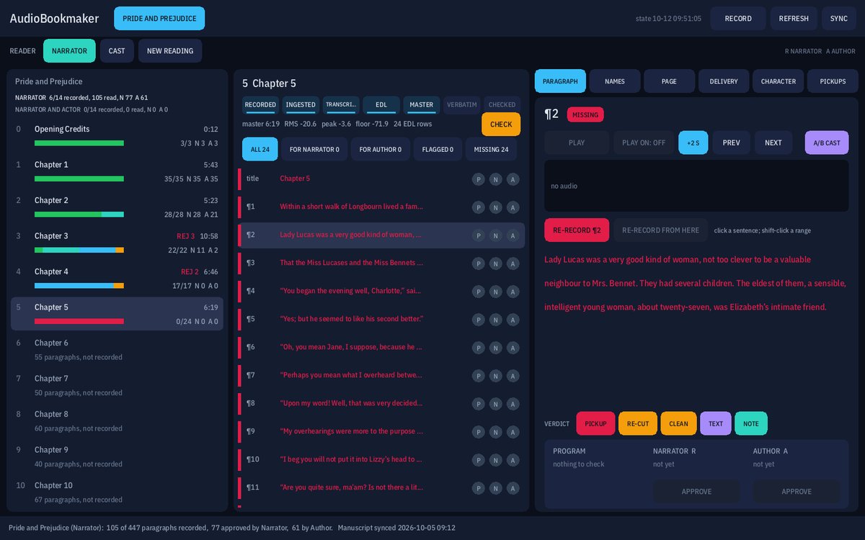The height and width of the screenshot is (540, 865).
Task: Open the Opening Credits chapter
Action: (117, 136)
